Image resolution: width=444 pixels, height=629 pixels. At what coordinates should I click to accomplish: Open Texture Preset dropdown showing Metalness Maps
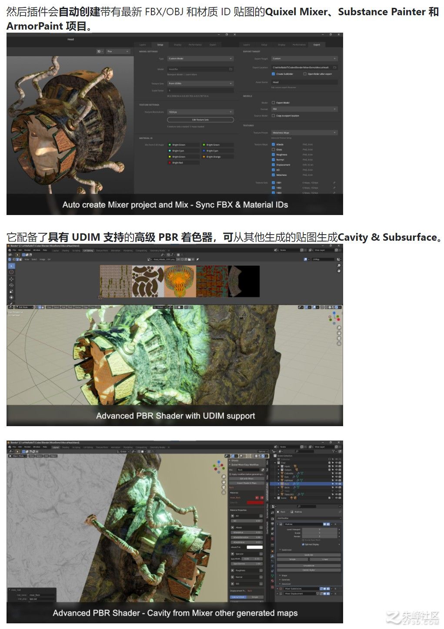[x=304, y=133]
